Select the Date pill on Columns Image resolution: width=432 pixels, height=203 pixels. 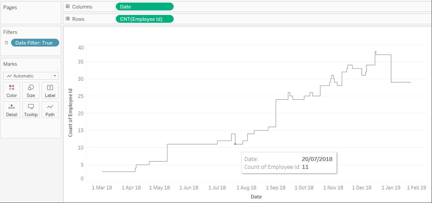click(144, 7)
